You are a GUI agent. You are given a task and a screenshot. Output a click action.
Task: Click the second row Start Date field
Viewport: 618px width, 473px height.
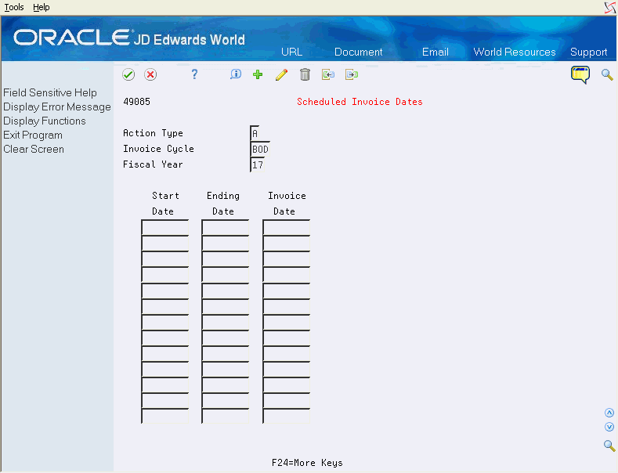165,244
